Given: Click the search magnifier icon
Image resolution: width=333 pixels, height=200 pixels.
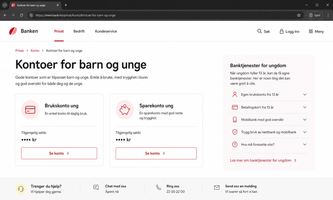Looking at the screenshot, I should click(x=259, y=31).
